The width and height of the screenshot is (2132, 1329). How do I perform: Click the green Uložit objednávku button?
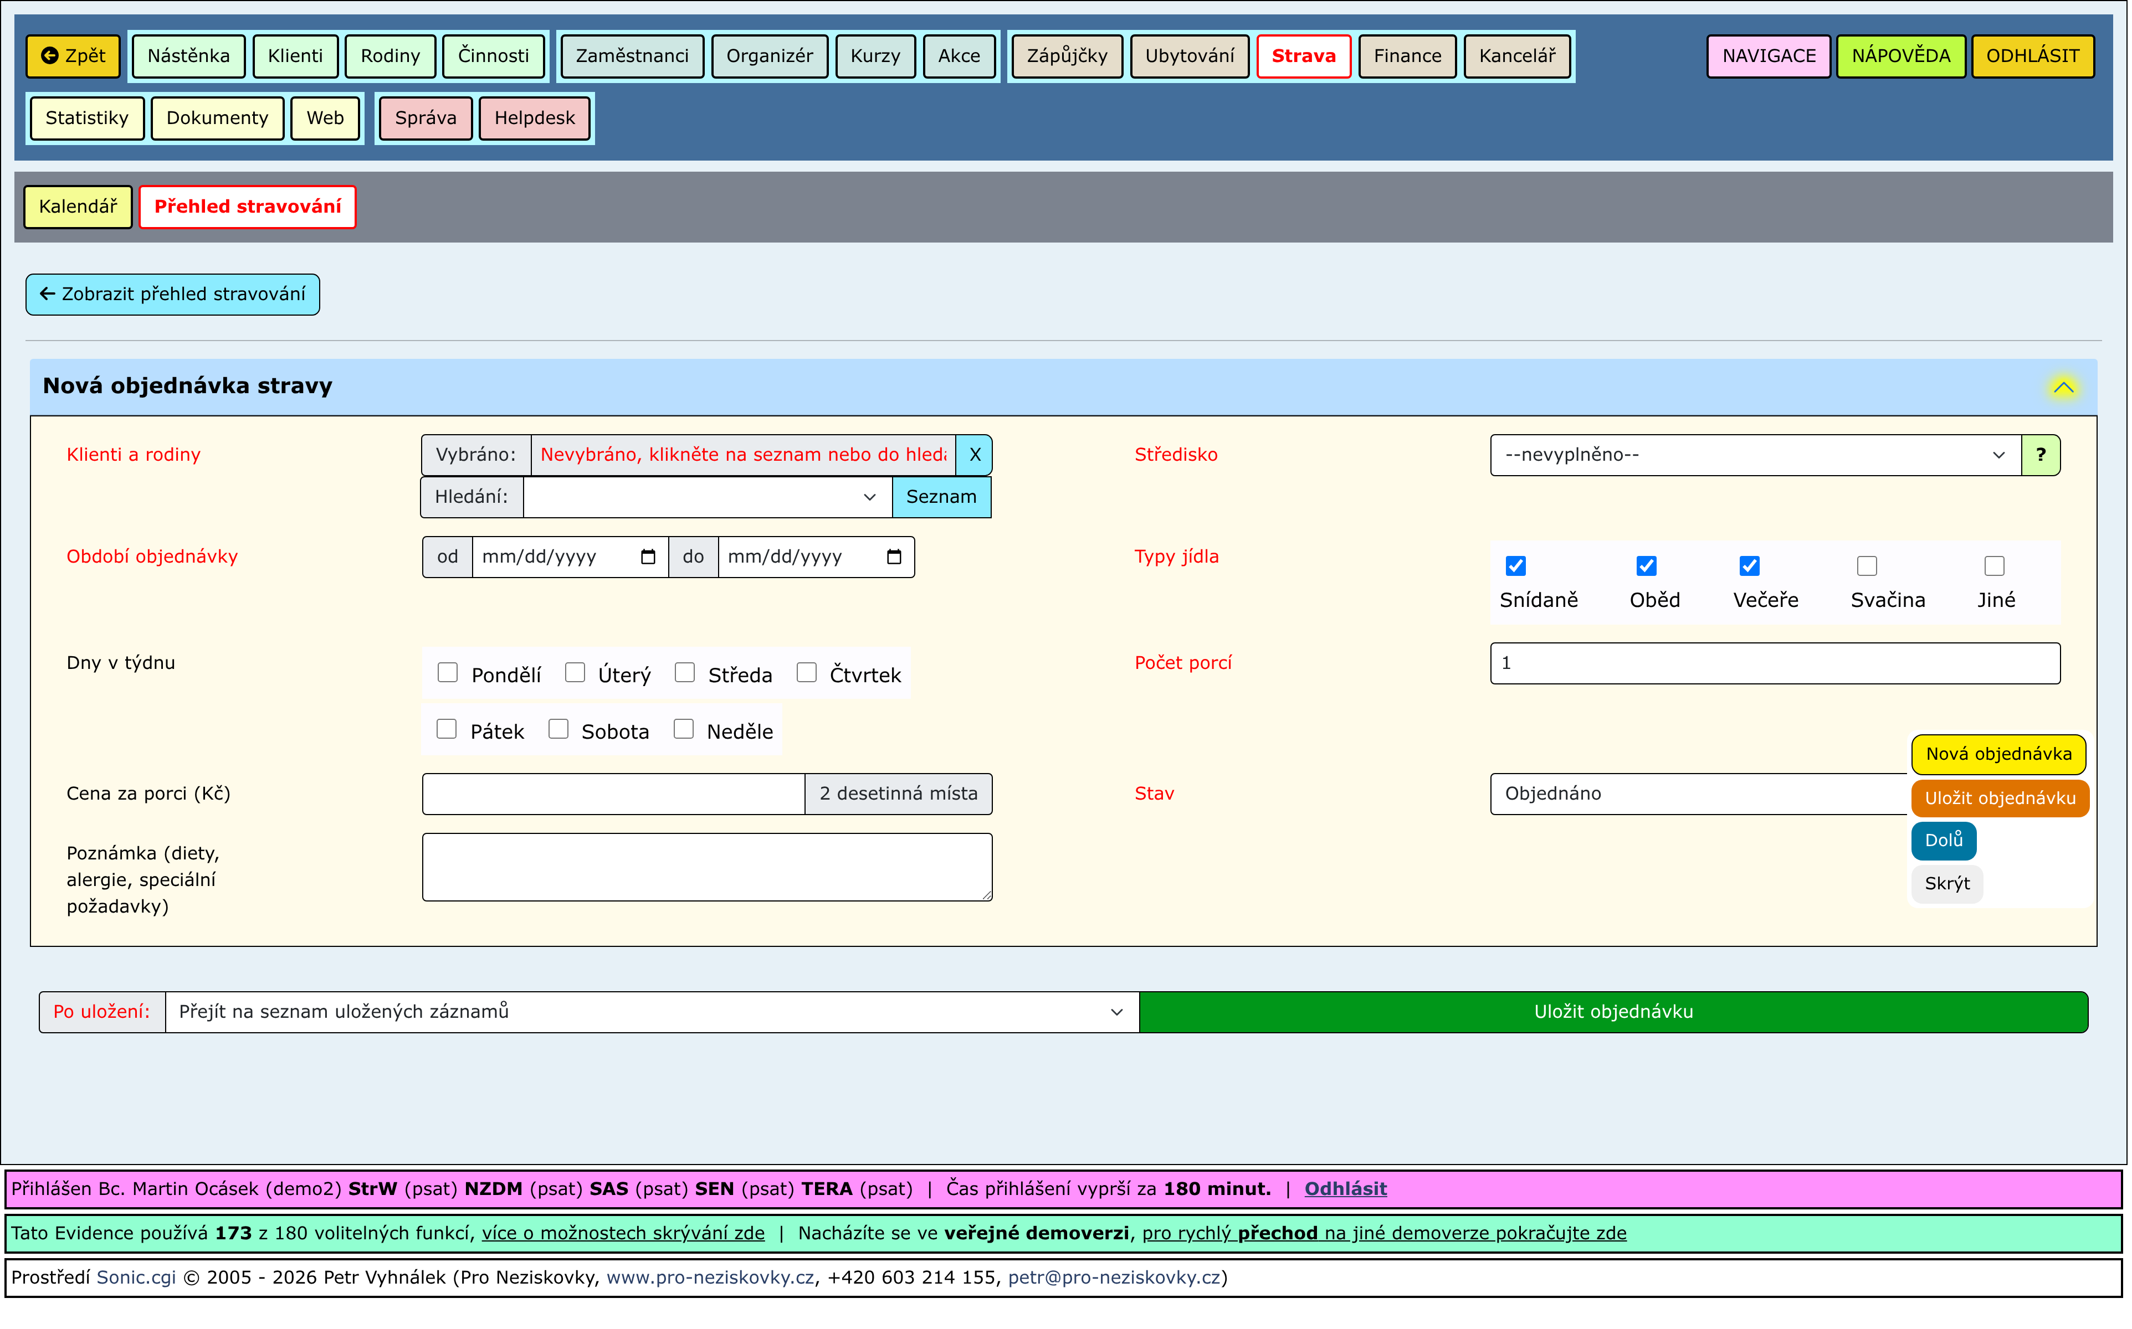point(1616,1013)
